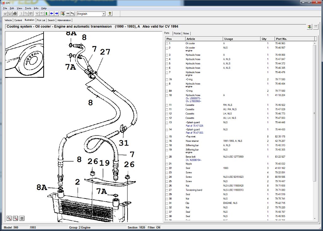
Task: Click the VIN lookup toolbar icon
Action: tap(68, 14)
